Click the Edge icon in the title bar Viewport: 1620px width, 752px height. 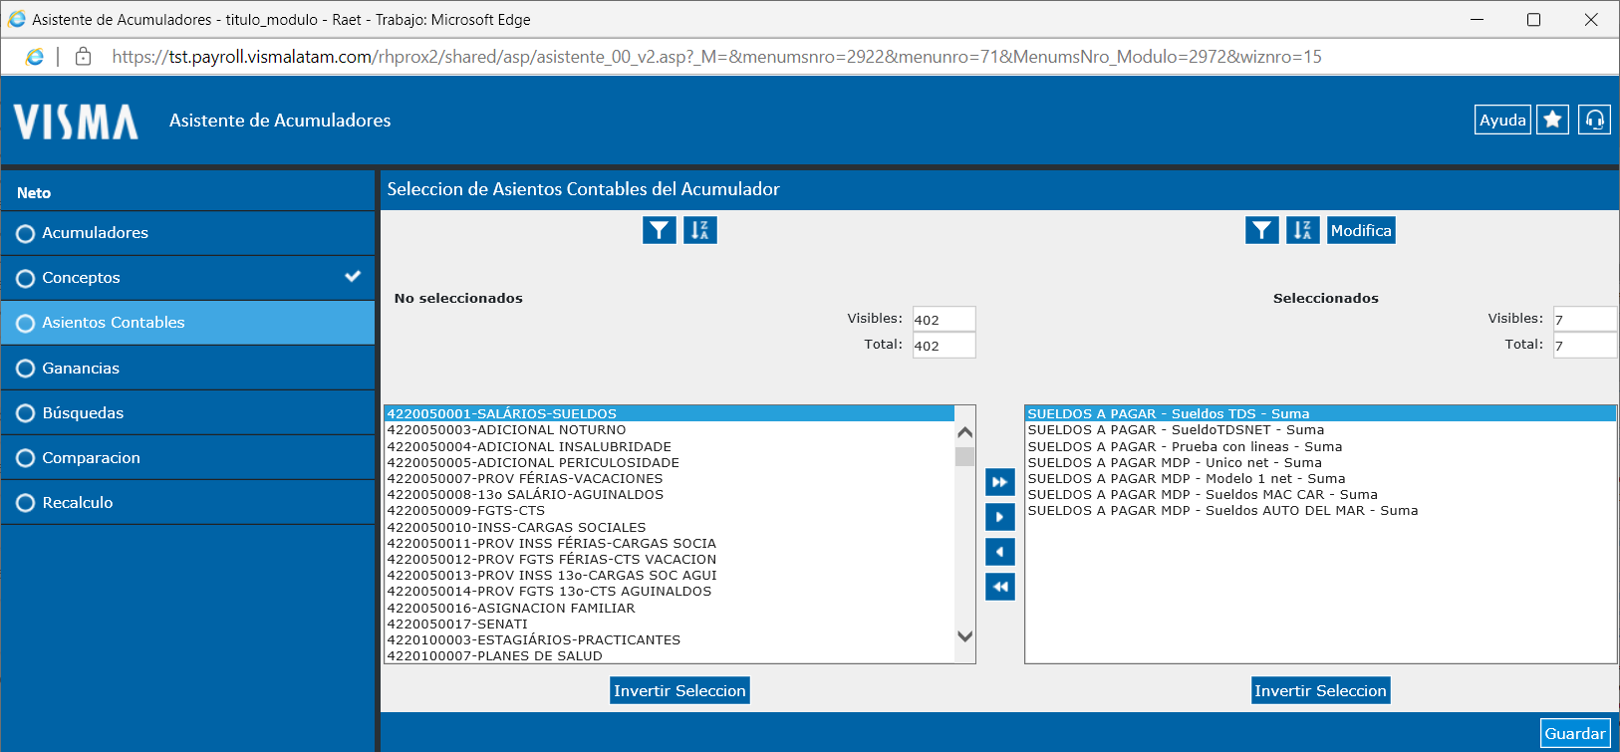pos(16,19)
